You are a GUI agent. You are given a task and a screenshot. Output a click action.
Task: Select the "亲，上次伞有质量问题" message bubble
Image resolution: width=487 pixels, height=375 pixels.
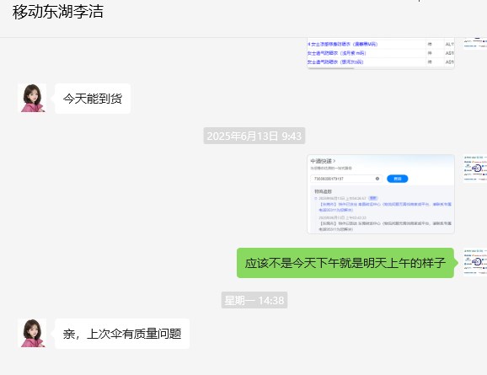pos(122,334)
